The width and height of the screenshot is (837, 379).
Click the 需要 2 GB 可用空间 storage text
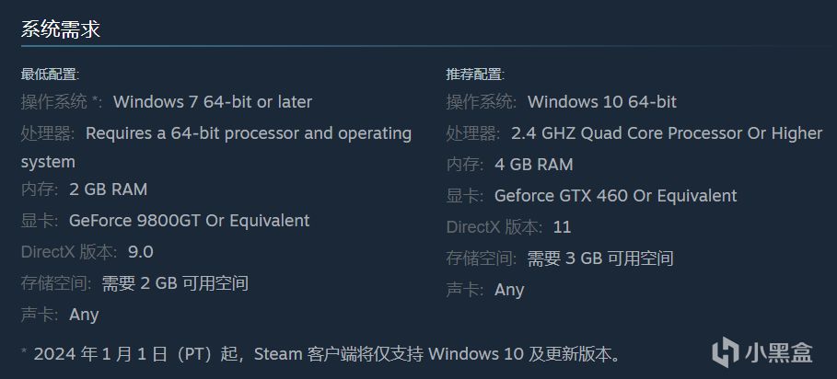coord(175,283)
